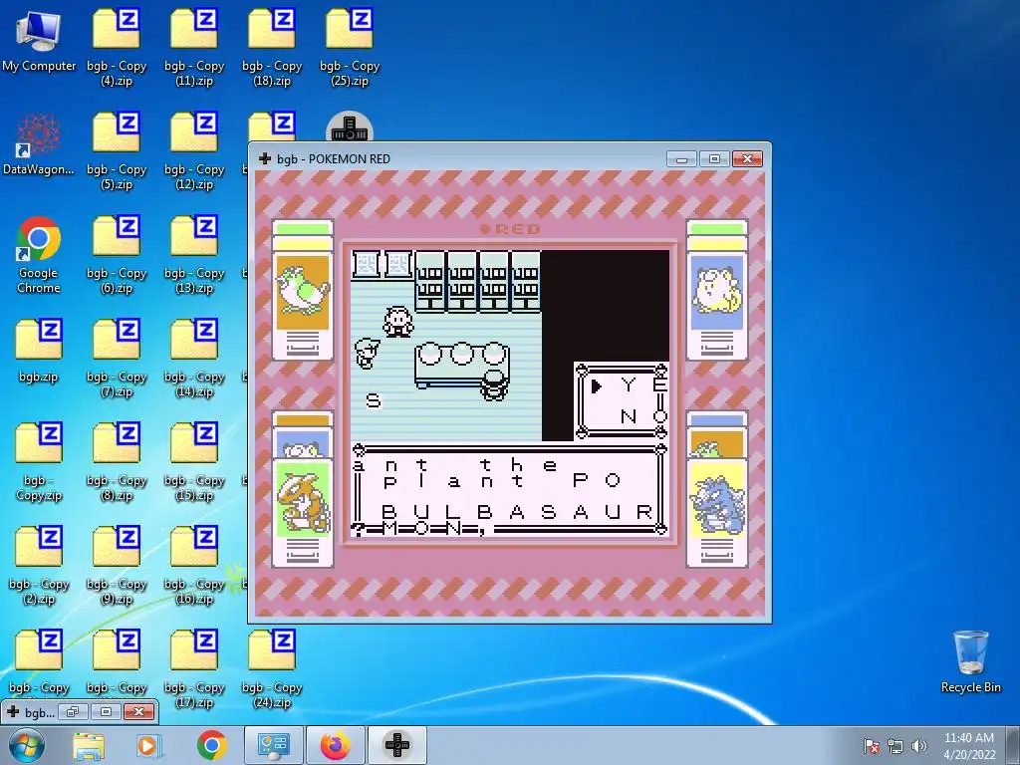Screen dimensions: 1020x765
Task: Close the minimized bgb... window at bottom-left
Action: [x=138, y=711]
